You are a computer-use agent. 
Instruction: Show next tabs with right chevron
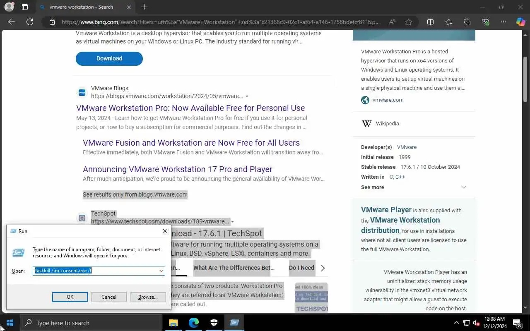point(323,268)
